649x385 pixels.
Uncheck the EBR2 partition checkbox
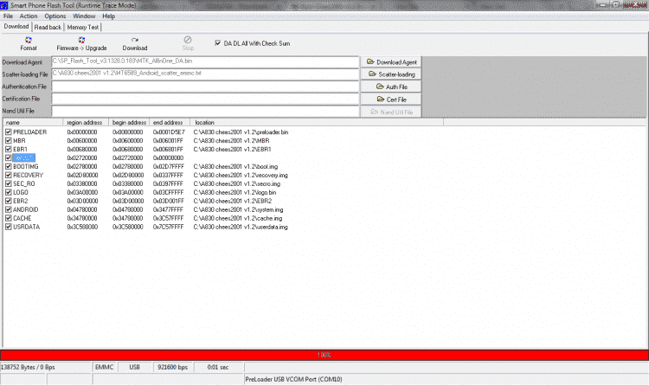coord(9,202)
